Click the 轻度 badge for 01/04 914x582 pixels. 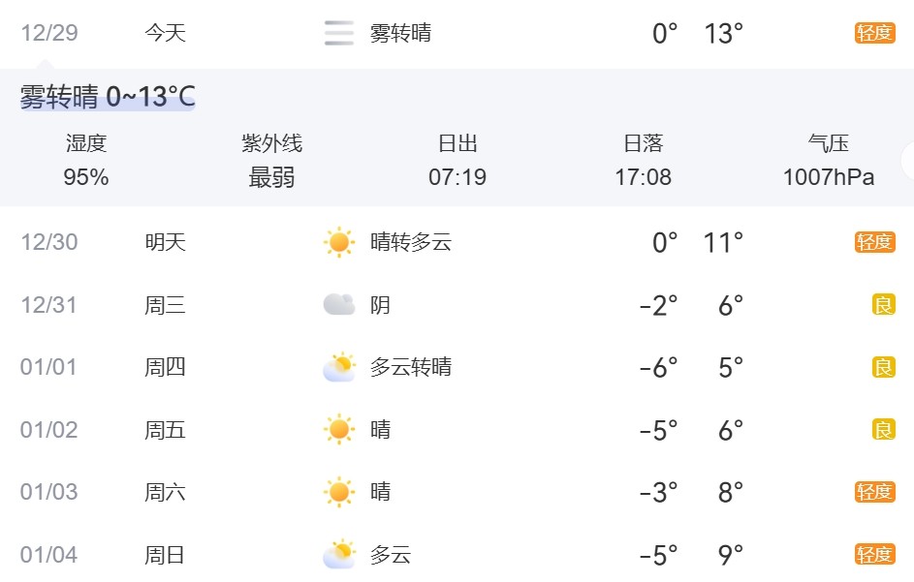point(873,555)
